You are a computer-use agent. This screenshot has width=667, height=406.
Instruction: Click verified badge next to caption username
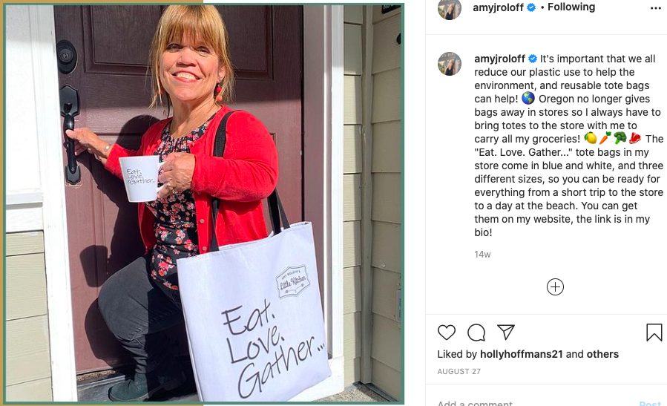click(x=533, y=59)
